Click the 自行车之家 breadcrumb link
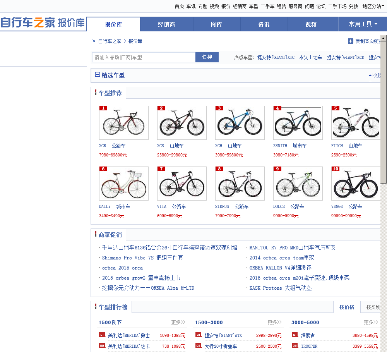This screenshot has width=387, height=352. tap(110, 41)
